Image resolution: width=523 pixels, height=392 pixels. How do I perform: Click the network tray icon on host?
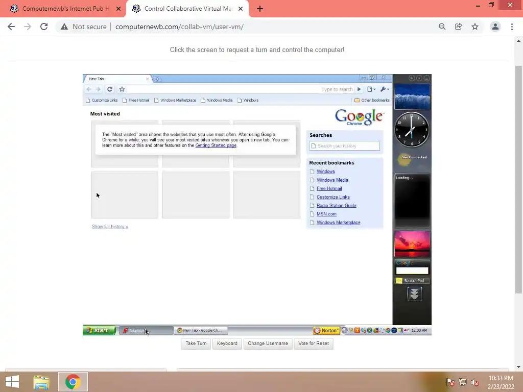(x=463, y=382)
